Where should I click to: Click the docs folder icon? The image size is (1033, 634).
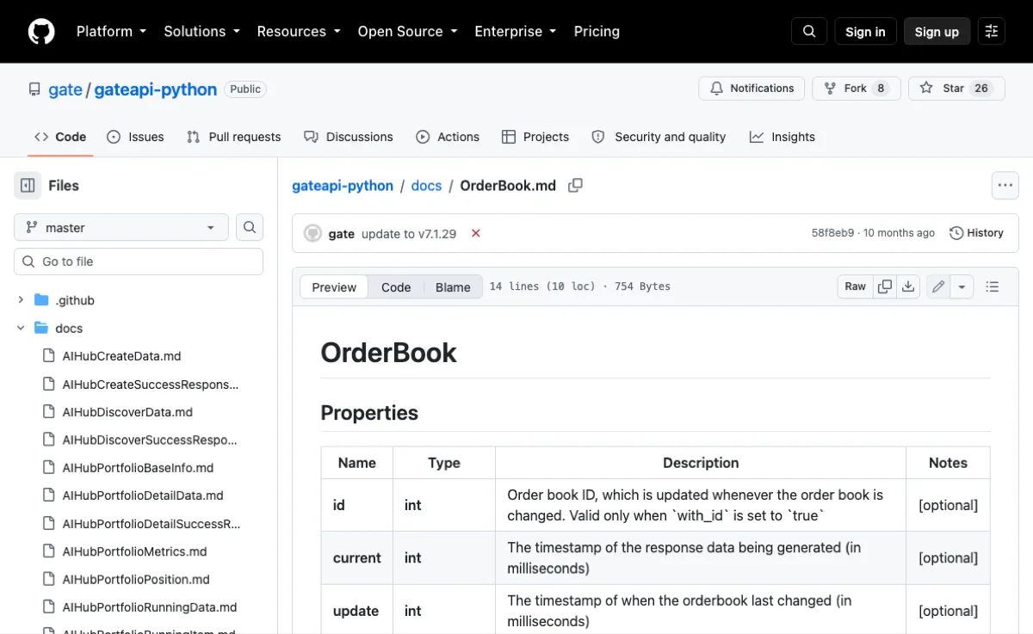(41, 329)
